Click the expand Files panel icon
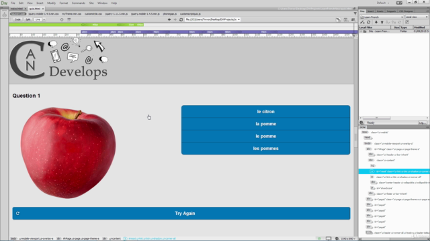Image resolution: width=430 pixels, height=241 pixels. pos(407,22)
